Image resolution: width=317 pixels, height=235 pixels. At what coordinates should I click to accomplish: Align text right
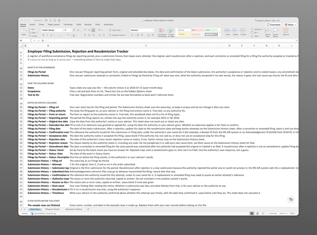click(x=93, y=35)
